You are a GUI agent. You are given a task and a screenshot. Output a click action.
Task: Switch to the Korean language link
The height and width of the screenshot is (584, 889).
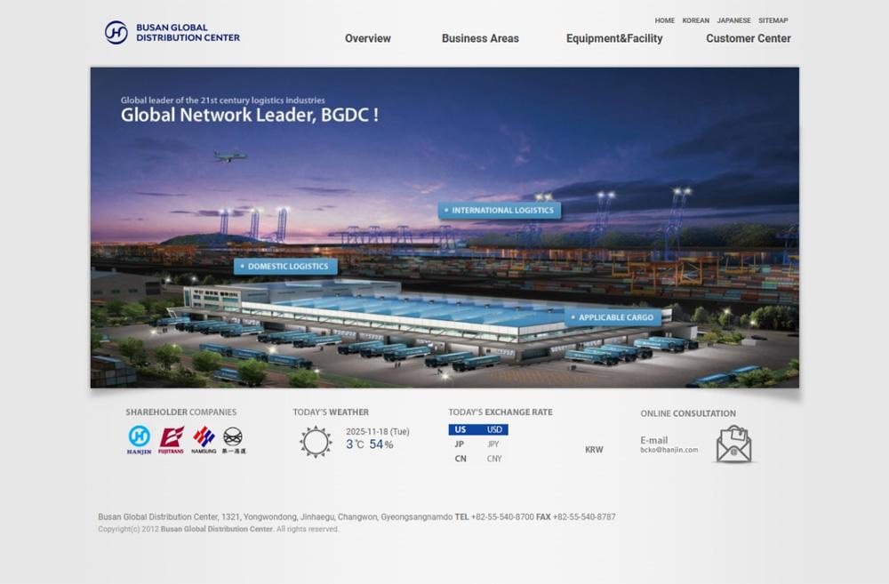coord(696,20)
